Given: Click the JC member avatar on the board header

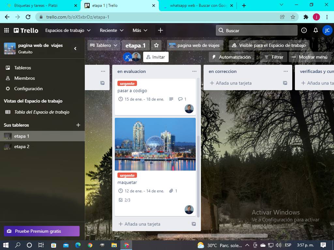Looking at the screenshot, I should tap(128, 57).
